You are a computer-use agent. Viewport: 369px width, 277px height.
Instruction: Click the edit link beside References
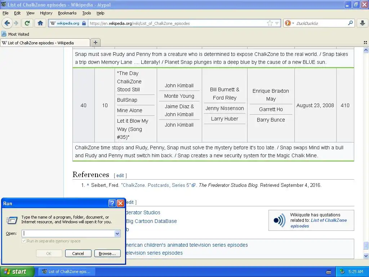tap(120, 176)
